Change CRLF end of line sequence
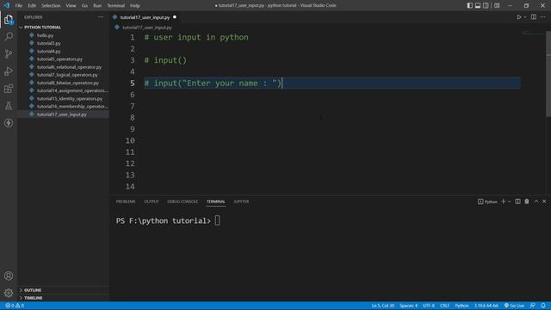Screen dimensions: 551x310 click(x=444, y=306)
